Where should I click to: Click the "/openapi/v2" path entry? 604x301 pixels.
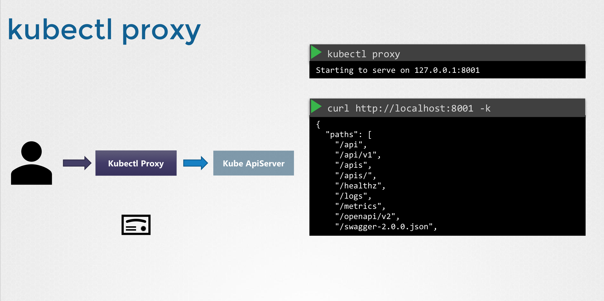tap(367, 217)
